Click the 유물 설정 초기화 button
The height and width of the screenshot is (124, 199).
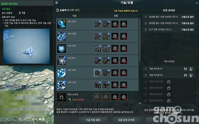tap(126, 120)
